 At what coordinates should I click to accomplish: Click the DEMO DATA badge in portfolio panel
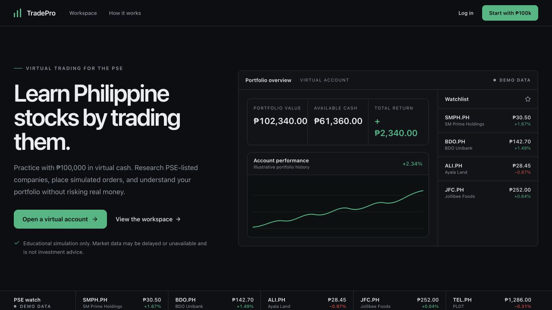512,80
